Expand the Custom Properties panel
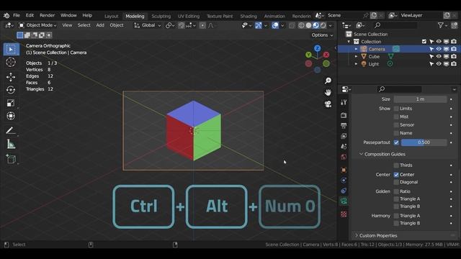461x259 pixels. coord(357,235)
